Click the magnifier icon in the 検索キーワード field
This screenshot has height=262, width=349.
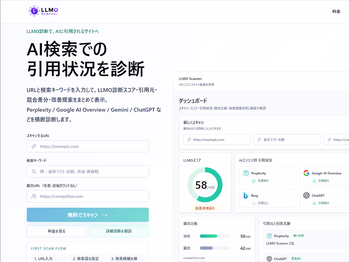(34, 171)
